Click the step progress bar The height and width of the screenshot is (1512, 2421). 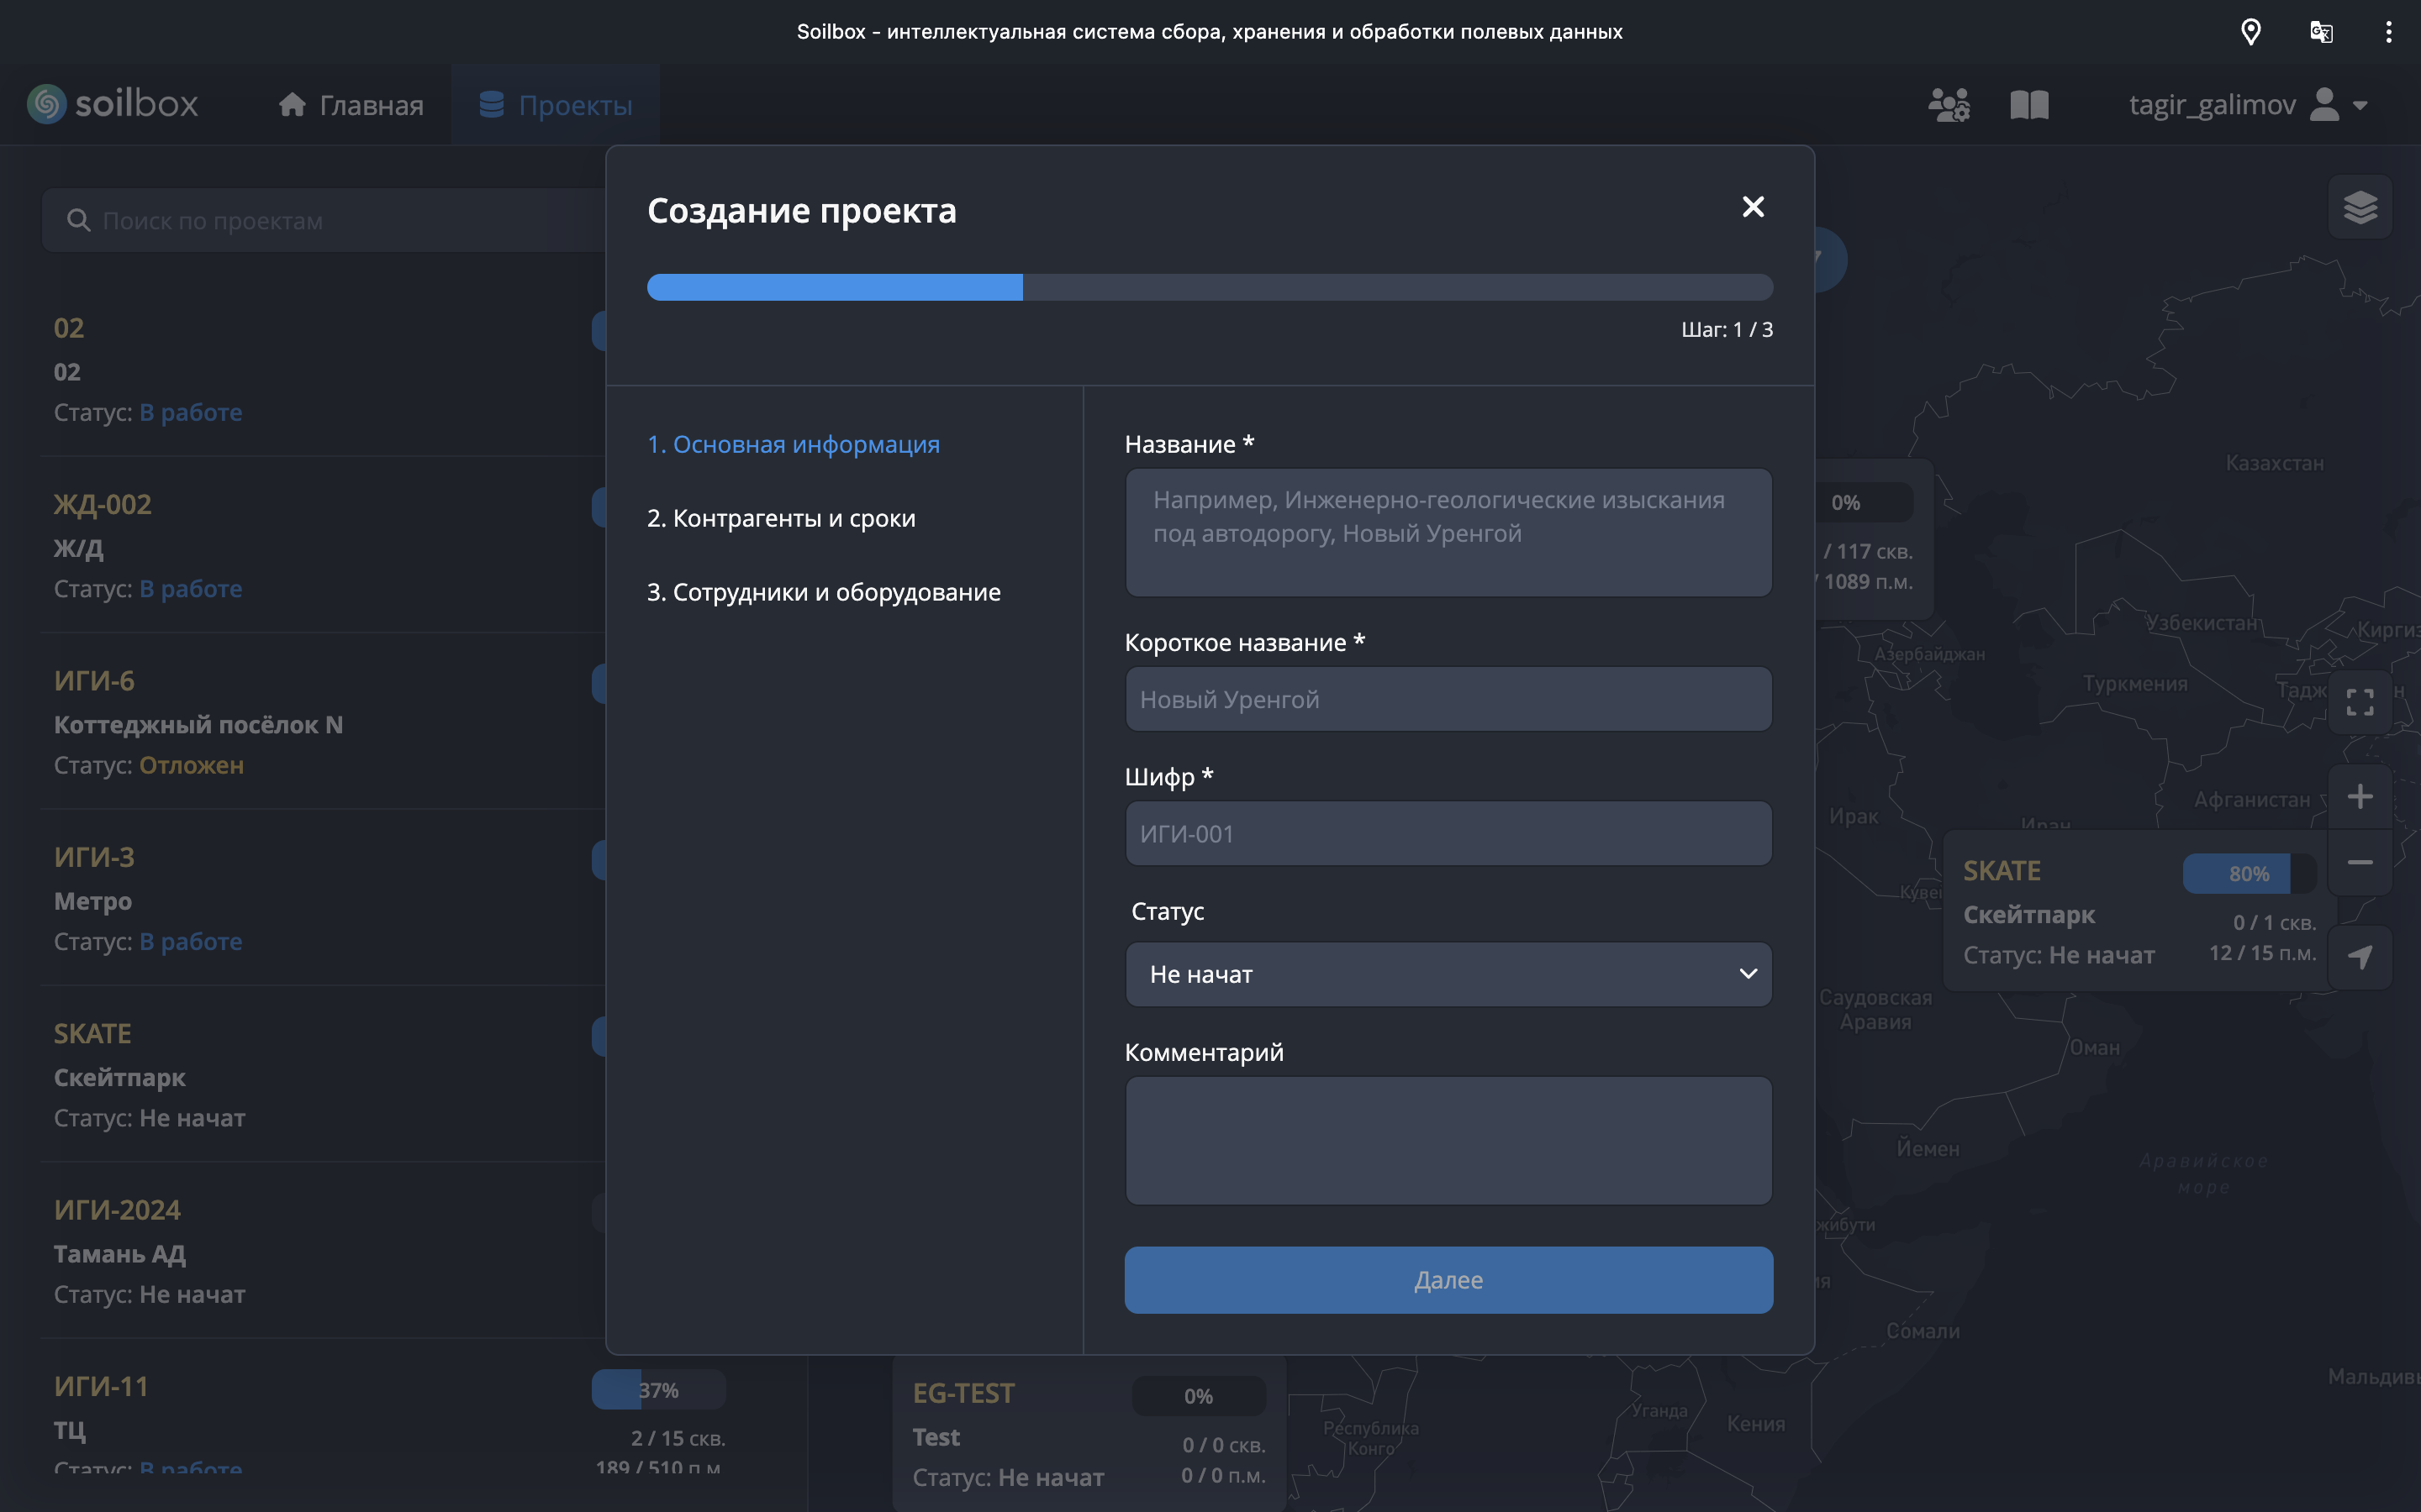[1210, 287]
